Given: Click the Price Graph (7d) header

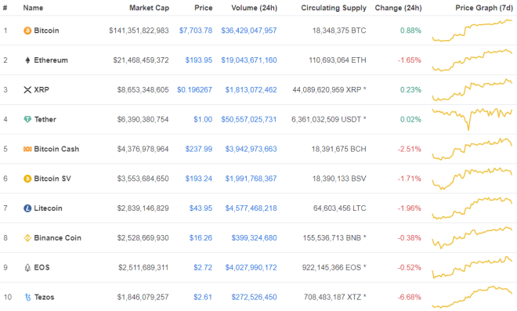Looking at the screenshot, I should 484,8.
